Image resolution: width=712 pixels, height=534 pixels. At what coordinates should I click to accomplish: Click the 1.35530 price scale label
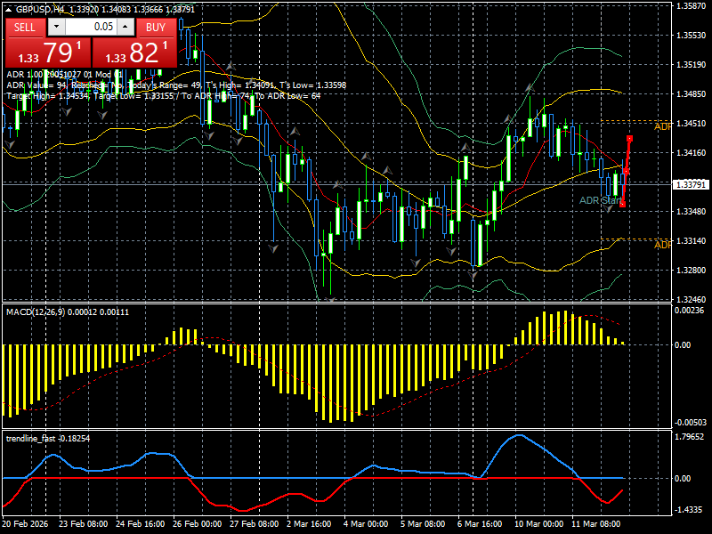692,36
